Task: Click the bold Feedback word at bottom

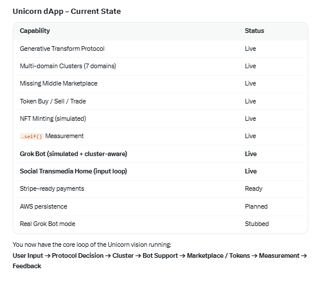Action: tap(27, 266)
